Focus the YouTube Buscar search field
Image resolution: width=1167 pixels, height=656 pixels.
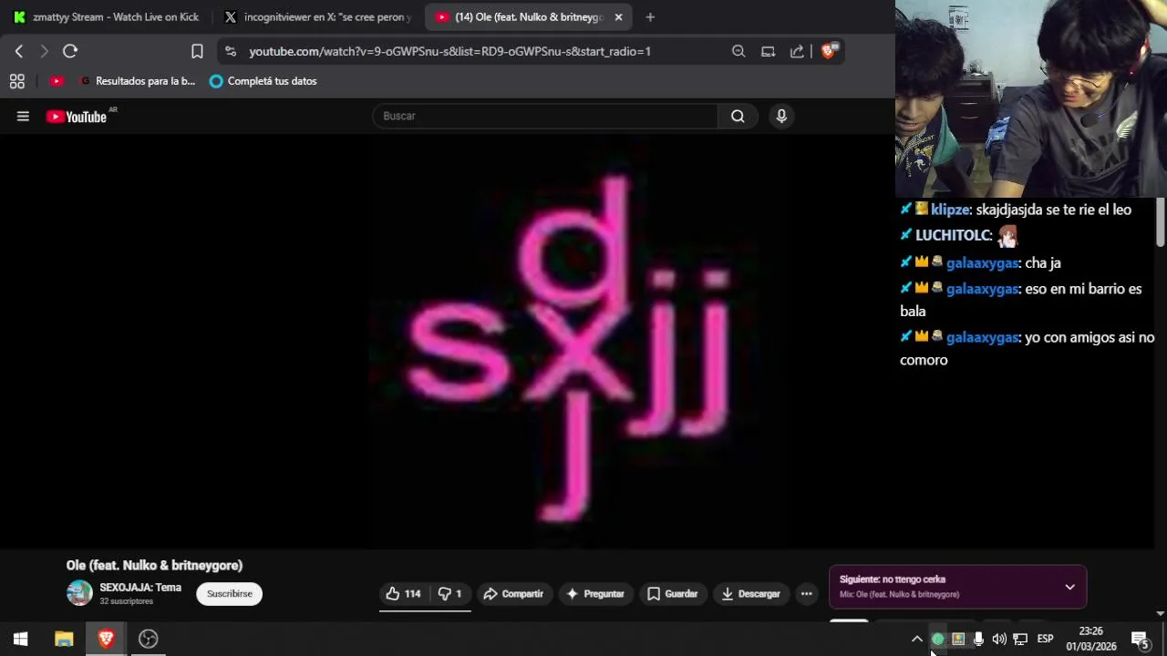545,116
